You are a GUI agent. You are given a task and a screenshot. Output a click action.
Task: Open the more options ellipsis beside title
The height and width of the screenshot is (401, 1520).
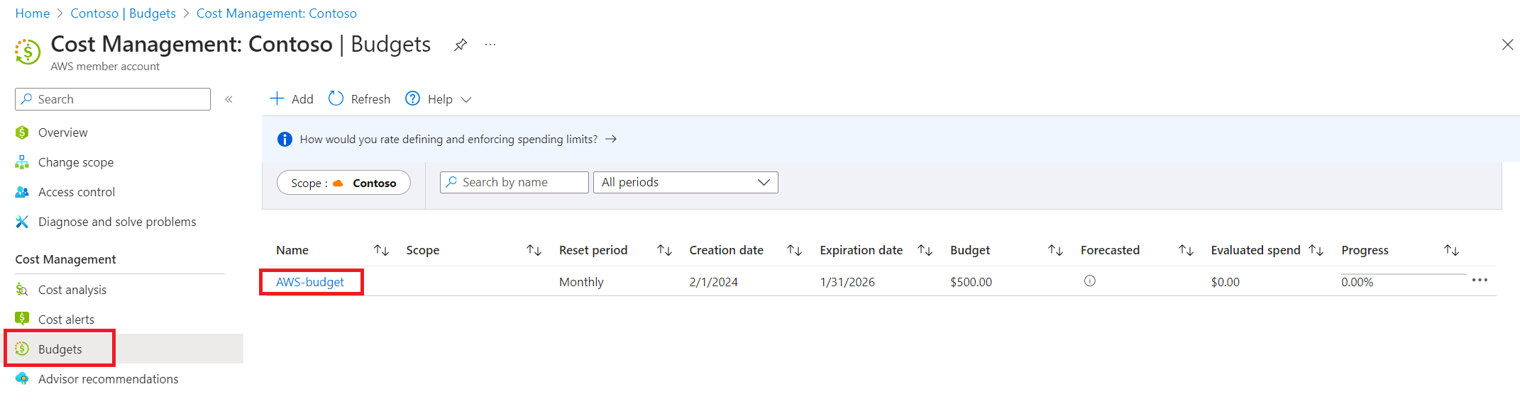point(490,45)
